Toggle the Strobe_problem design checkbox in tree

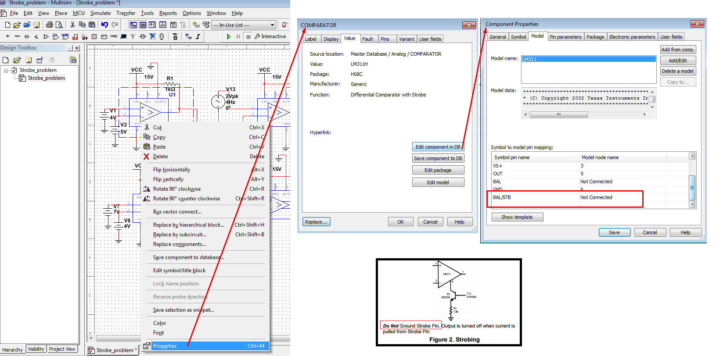point(14,70)
